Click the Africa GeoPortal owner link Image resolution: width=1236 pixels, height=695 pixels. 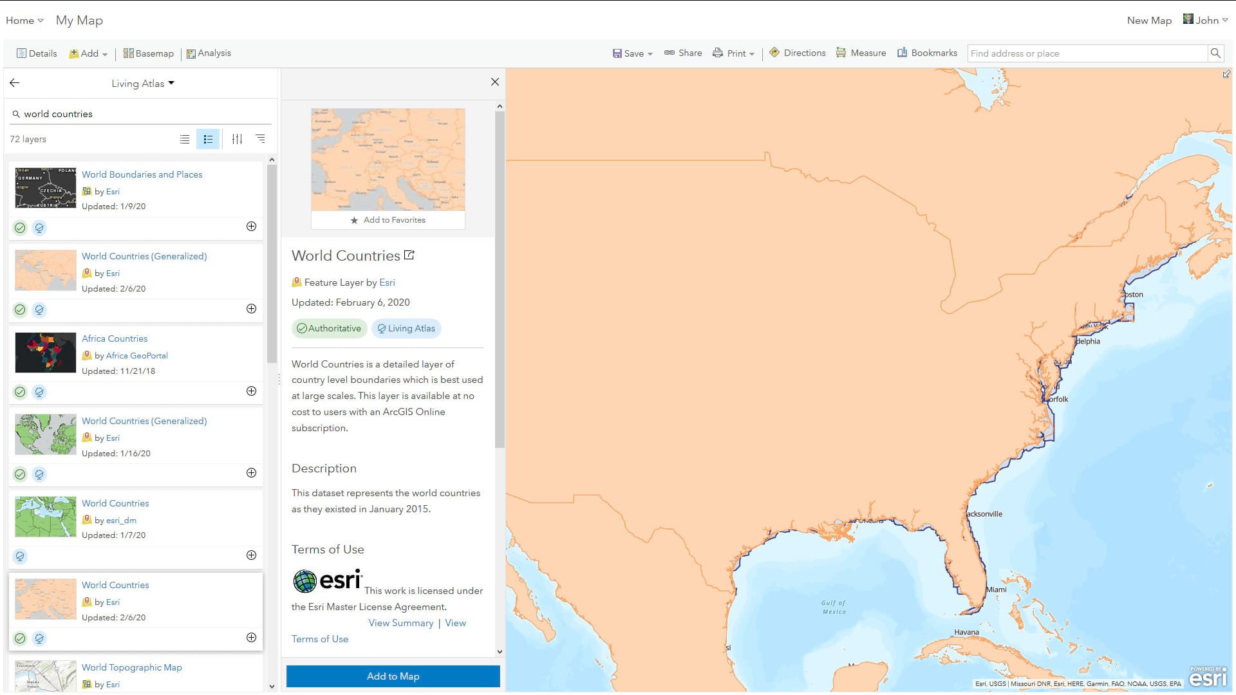pyautogui.click(x=137, y=356)
